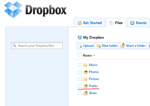This screenshot has height=106, width=150.
Task: Click the Public folder globe icon
Action: pos(86,86)
